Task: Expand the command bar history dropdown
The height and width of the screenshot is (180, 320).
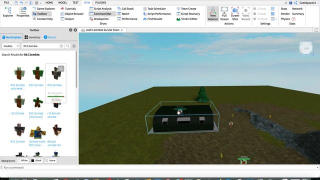Action: click(317, 167)
